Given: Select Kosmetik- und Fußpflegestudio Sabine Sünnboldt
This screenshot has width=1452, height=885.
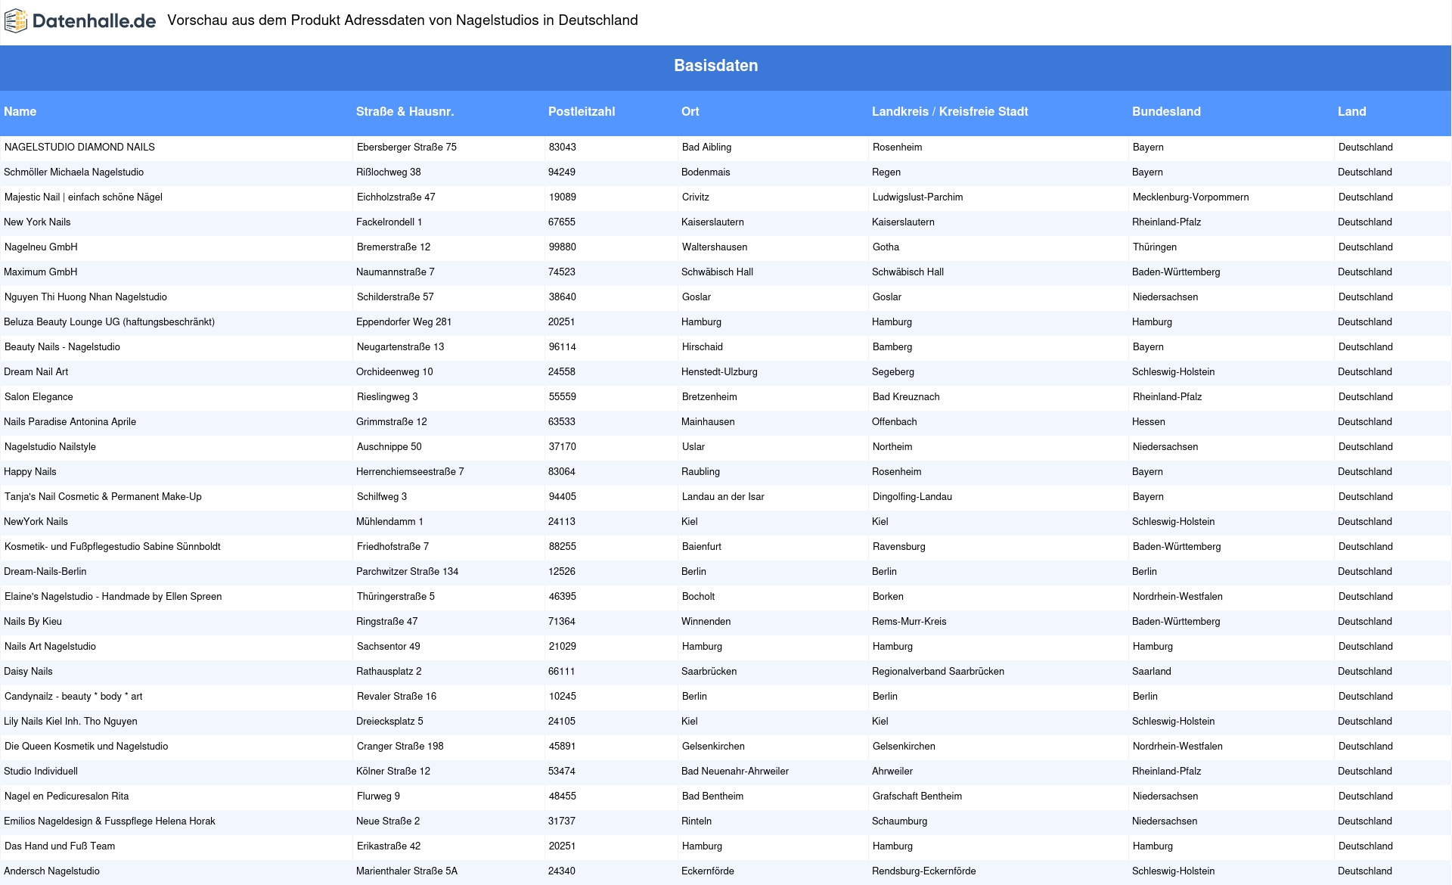Looking at the screenshot, I should tap(113, 547).
